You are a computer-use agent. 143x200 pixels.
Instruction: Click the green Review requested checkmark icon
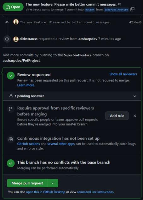[11, 75]
